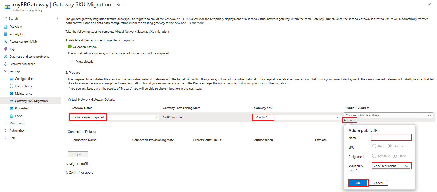Click the Tags icon

point(6,49)
